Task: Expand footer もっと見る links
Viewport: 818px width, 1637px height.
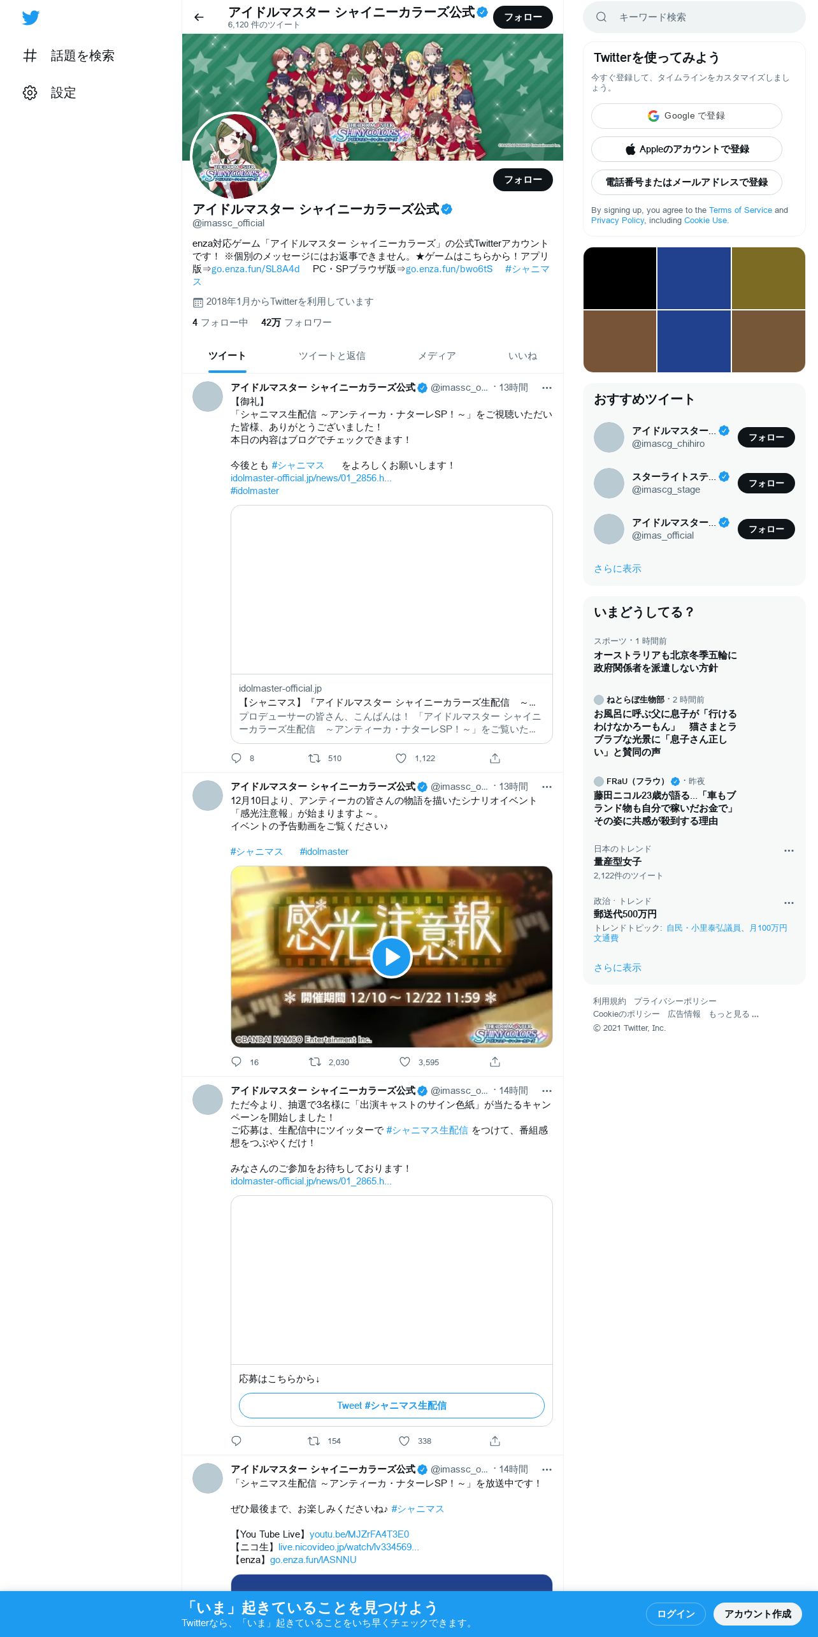Action: (x=734, y=1014)
